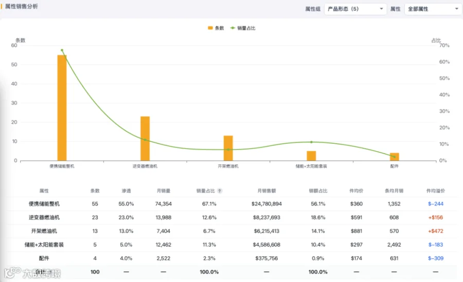Viewport: 463px width, 282px height.
Task: Click the green line point above 便携储能整机
Action: (x=62, y=50)
